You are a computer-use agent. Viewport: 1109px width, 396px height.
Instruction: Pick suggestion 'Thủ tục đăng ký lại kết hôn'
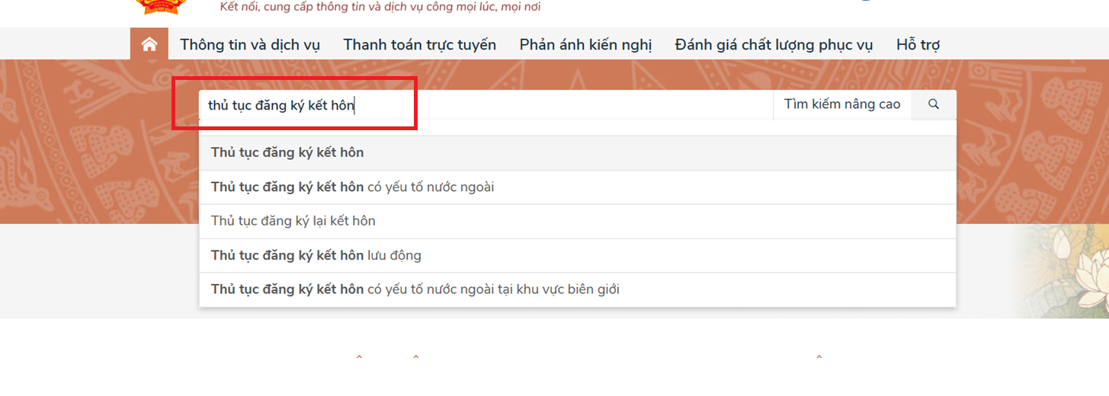(x=578, y=222)
